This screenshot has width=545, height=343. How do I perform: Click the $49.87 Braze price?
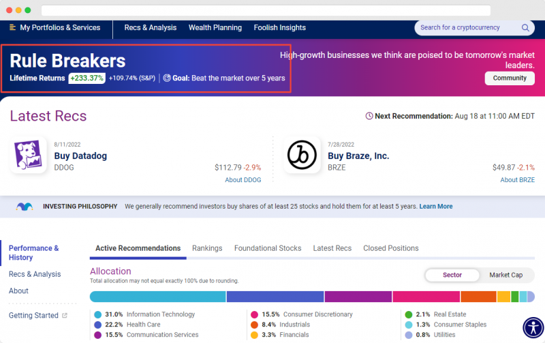(503, 167)
